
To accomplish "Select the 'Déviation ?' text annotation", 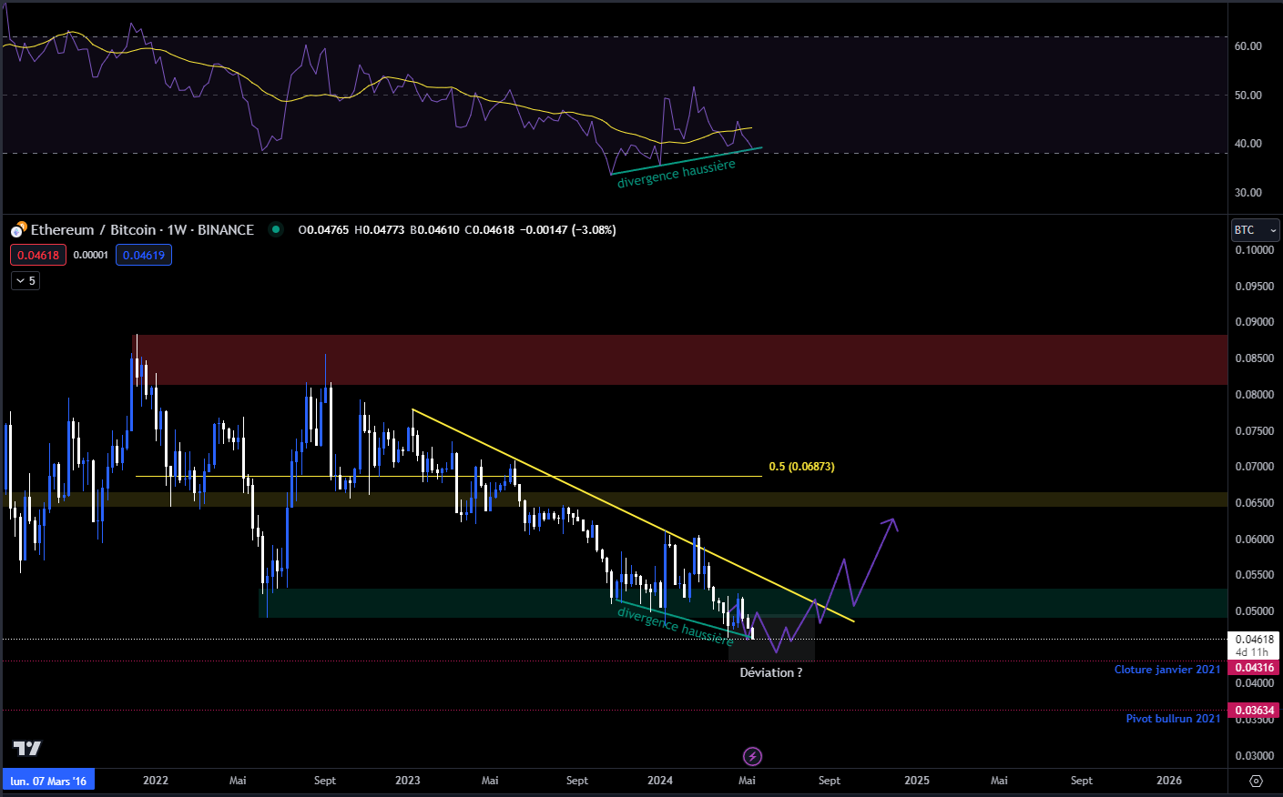I will point(770,673).
